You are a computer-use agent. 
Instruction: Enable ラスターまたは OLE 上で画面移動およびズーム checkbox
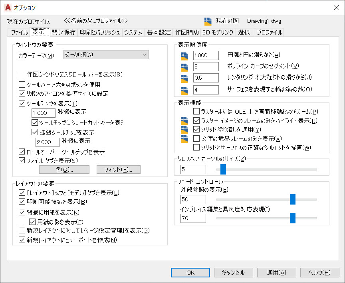[x=196, y=111]
